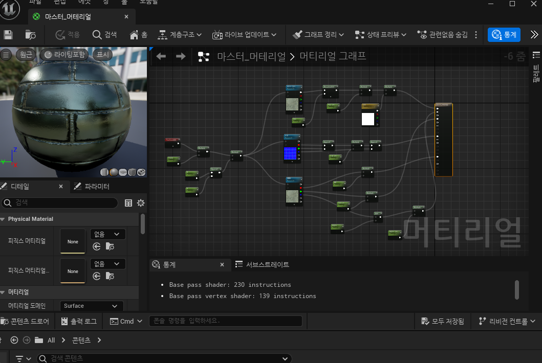542x363 pixels.
Task: Click the Browse to asset icon in toolbar
Action: point(31,35)
